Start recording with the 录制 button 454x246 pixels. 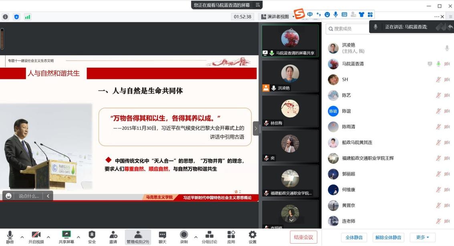(x=184, y=236)
